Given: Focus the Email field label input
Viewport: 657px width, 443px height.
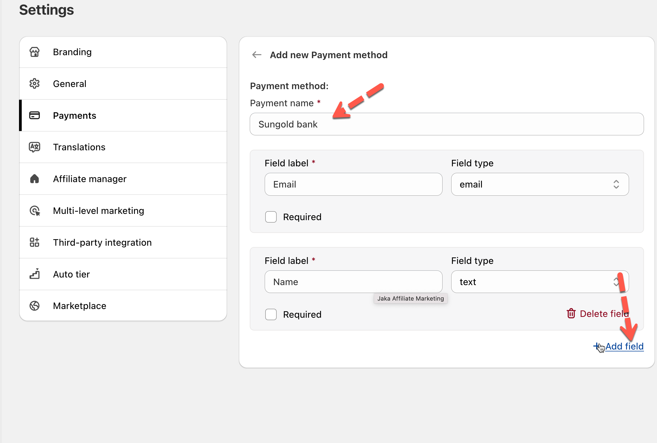Looking at the screenshot, I should pos(353,184).
